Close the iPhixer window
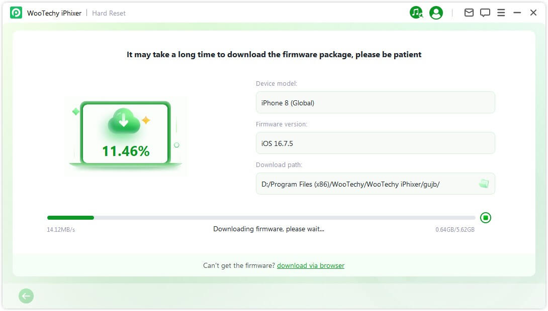 (x=533, y=13)
